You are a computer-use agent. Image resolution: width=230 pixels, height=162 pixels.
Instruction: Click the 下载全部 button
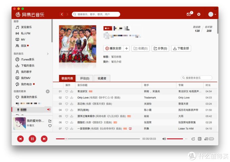pos(181,48)
